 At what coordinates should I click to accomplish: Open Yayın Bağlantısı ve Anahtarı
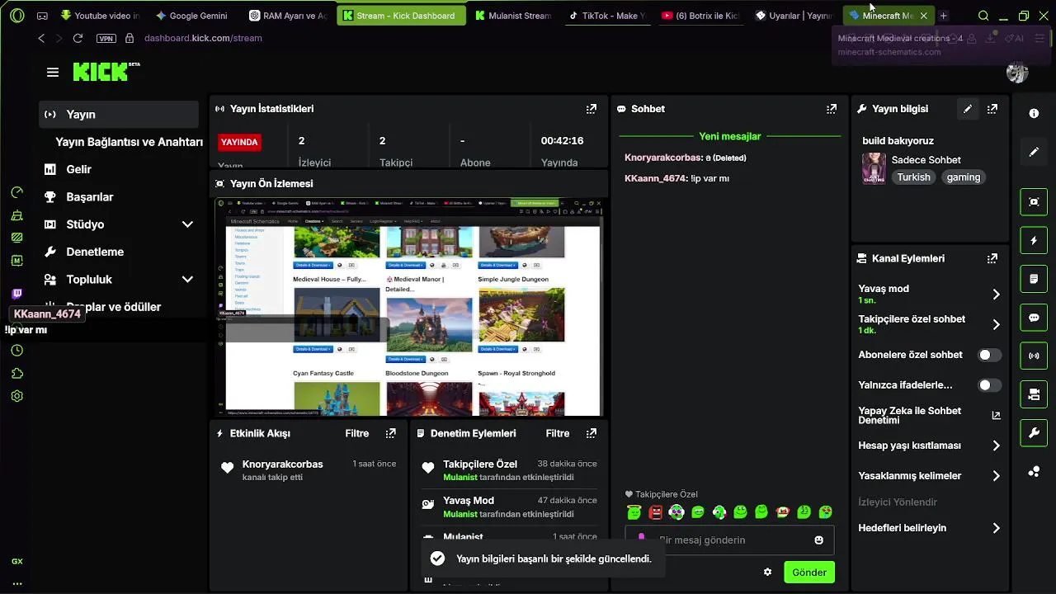[129, 142]
